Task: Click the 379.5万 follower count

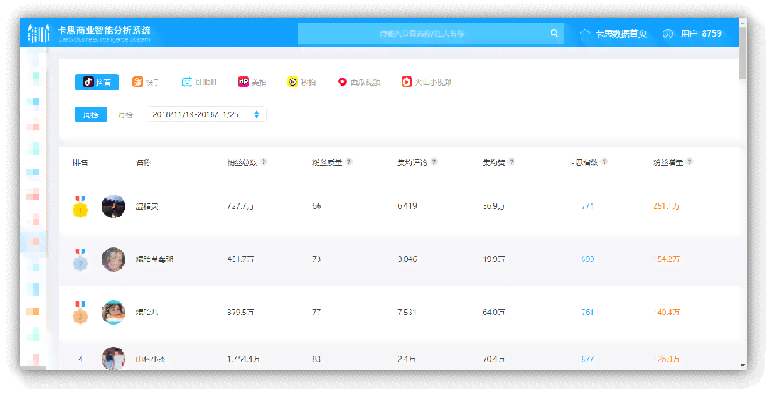Action: pos(240,312)
